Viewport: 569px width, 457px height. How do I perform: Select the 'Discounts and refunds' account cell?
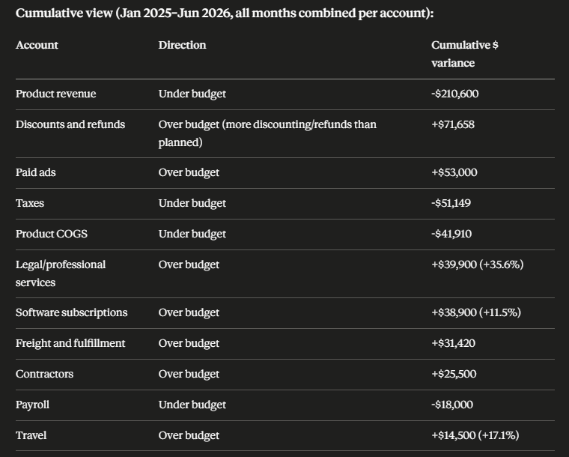(70, 124)
